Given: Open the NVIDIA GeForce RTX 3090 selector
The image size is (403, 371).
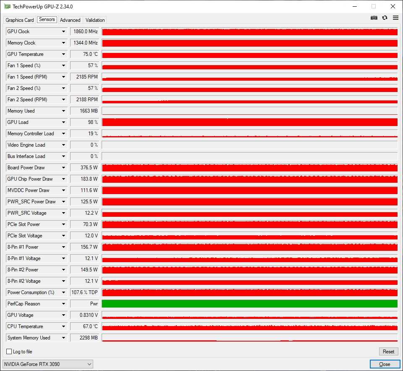Looking at the screenshot, I should pyautogui.click(x=48, y=364).
